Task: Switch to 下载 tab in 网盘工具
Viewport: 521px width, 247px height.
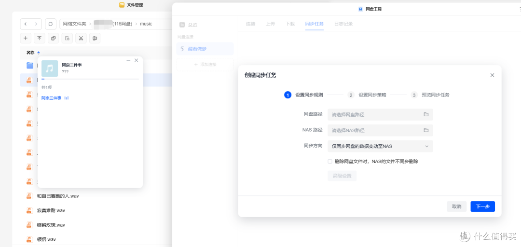Action: coord(290,24)
